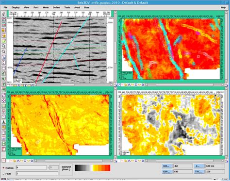The image size is (230, 181).
Task: Open the Areal menu
Action: pyautogui.click(x=77, y=7)
